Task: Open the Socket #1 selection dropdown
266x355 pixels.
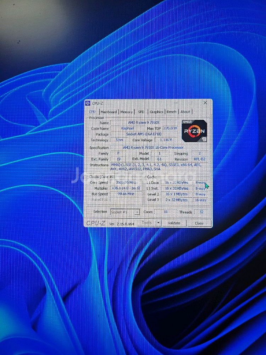Action: (x=125, y=212)
